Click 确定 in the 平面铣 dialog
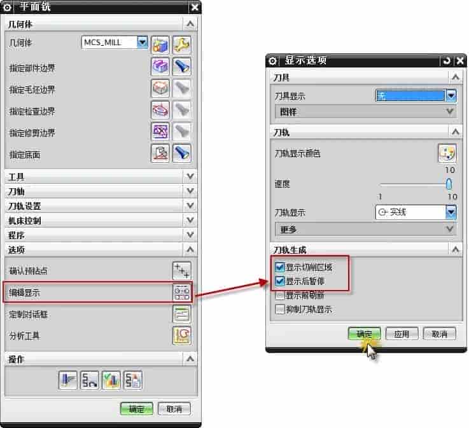Screen dimensions: 469x428 pyautogui.click(x=136, y=408)
